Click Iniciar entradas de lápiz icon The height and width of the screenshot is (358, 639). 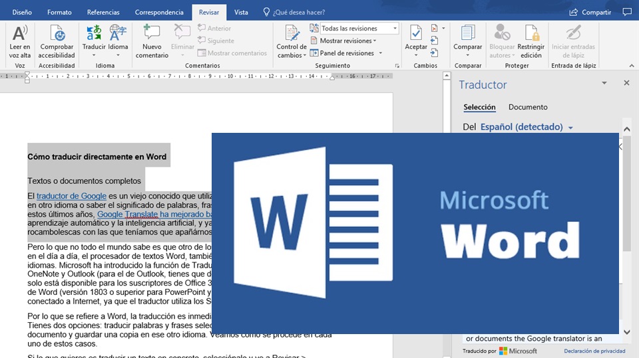[x=573, y=33]
